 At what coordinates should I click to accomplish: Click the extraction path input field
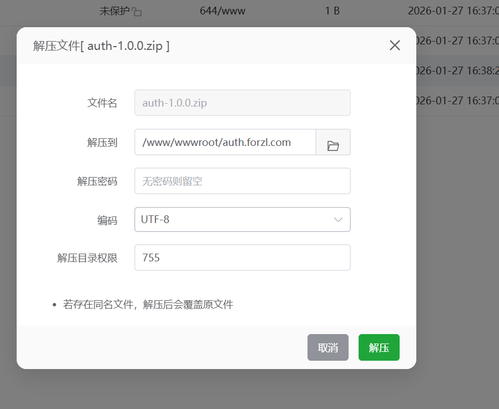(225, 143)
